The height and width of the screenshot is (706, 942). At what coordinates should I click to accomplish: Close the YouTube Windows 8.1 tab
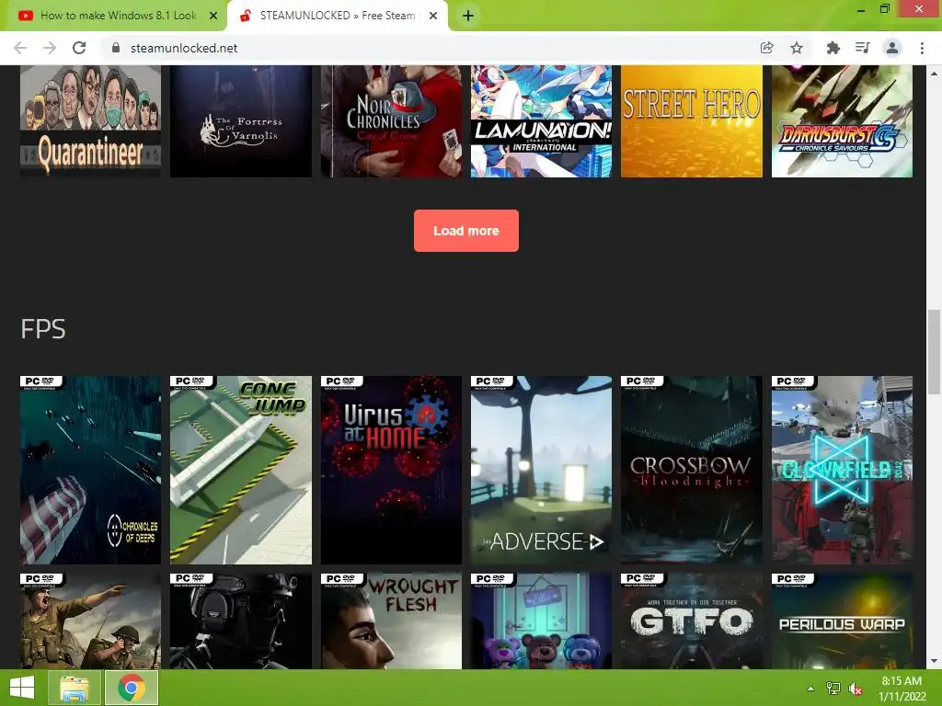pos(213,16)
